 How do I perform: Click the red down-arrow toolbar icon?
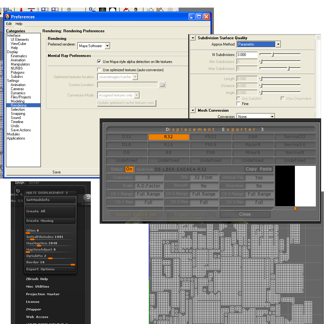21,10
